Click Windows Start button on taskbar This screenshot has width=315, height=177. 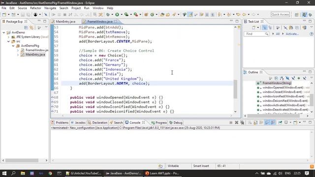coord(4,173)
